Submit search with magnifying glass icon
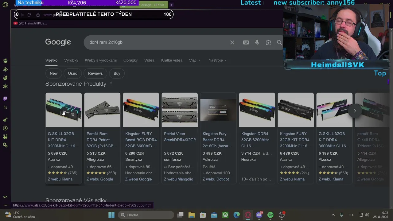The width and height of the screenshot is (393, 221). [279, 42]
